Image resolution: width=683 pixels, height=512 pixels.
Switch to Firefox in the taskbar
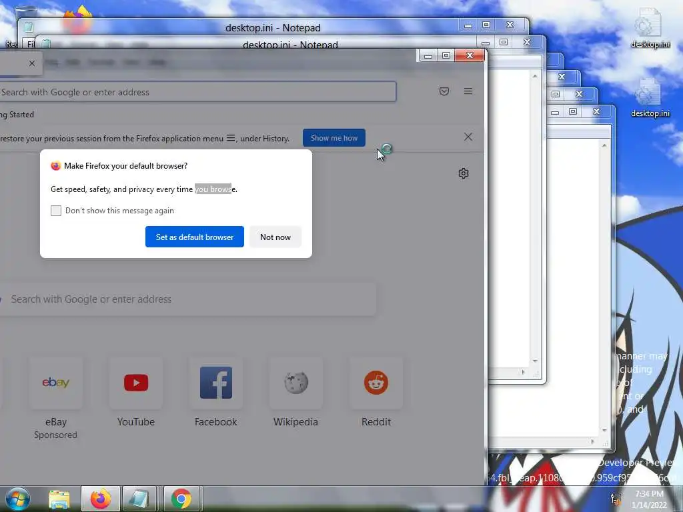pos(100,499)
